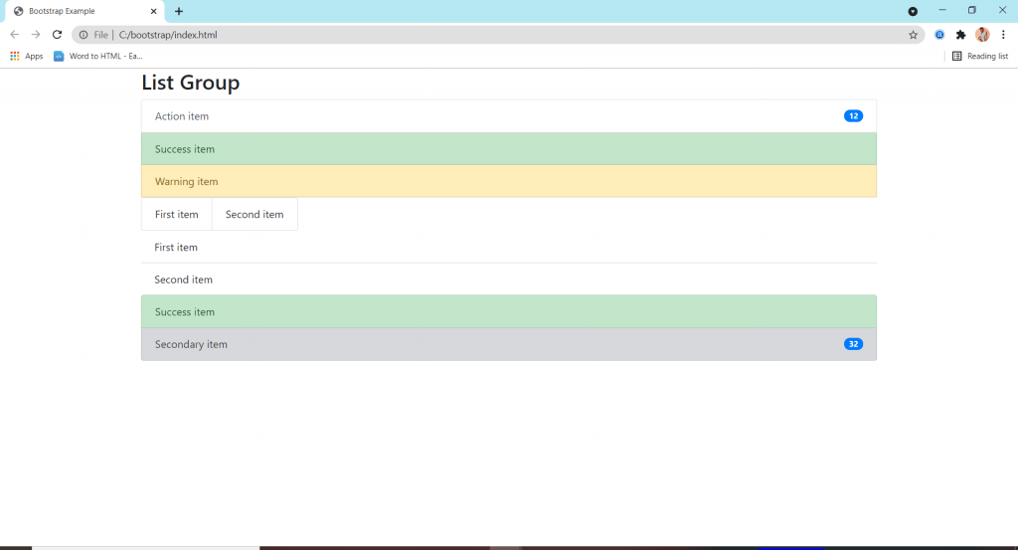Click the flush First item row
The height and width of the screenshot is (550, 1018).
pos(509,247)
